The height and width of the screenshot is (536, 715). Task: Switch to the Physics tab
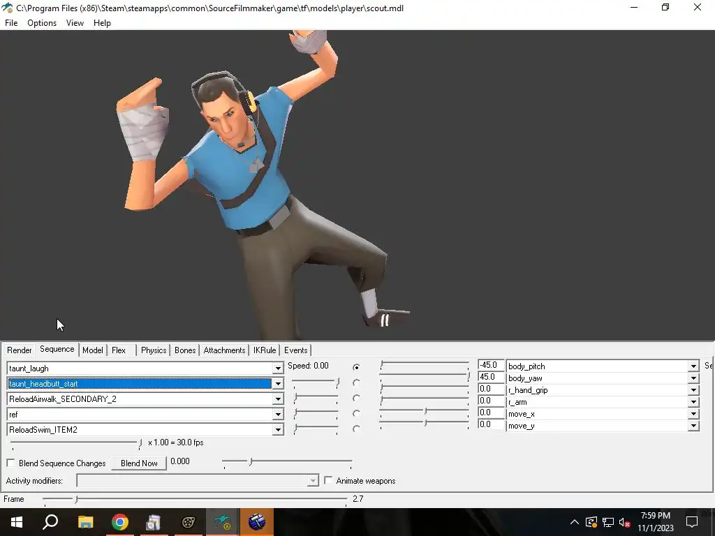[154, 350]
